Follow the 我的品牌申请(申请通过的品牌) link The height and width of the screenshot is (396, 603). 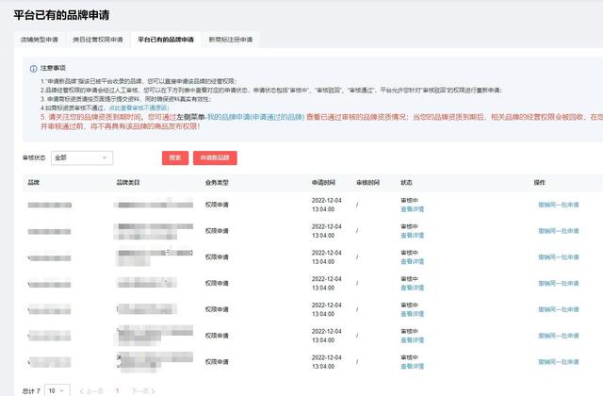click(255, 117)
